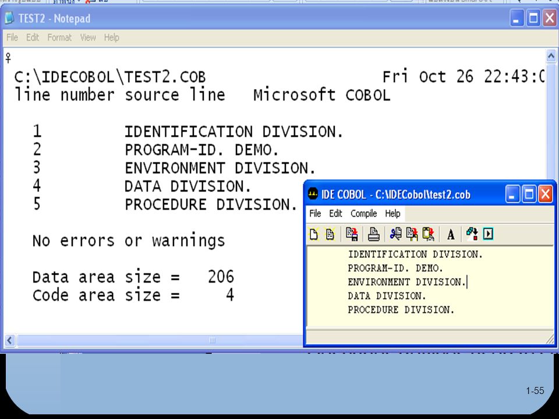Open the Edit menu in Notepad
Image resolution: width=559 pixels, height=419 pixels.
pos(33,37)
